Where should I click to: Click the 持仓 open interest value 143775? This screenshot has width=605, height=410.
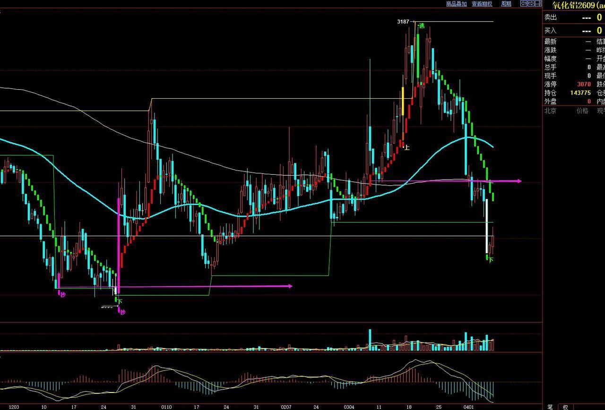(x=580, y=93)
